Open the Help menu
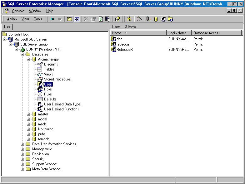The height and width of the screenshot is (184, 245). (x=50, y=11)
